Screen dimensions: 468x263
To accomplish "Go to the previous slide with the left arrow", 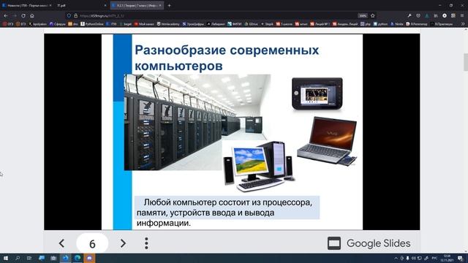I will click(x=61, y=243).
